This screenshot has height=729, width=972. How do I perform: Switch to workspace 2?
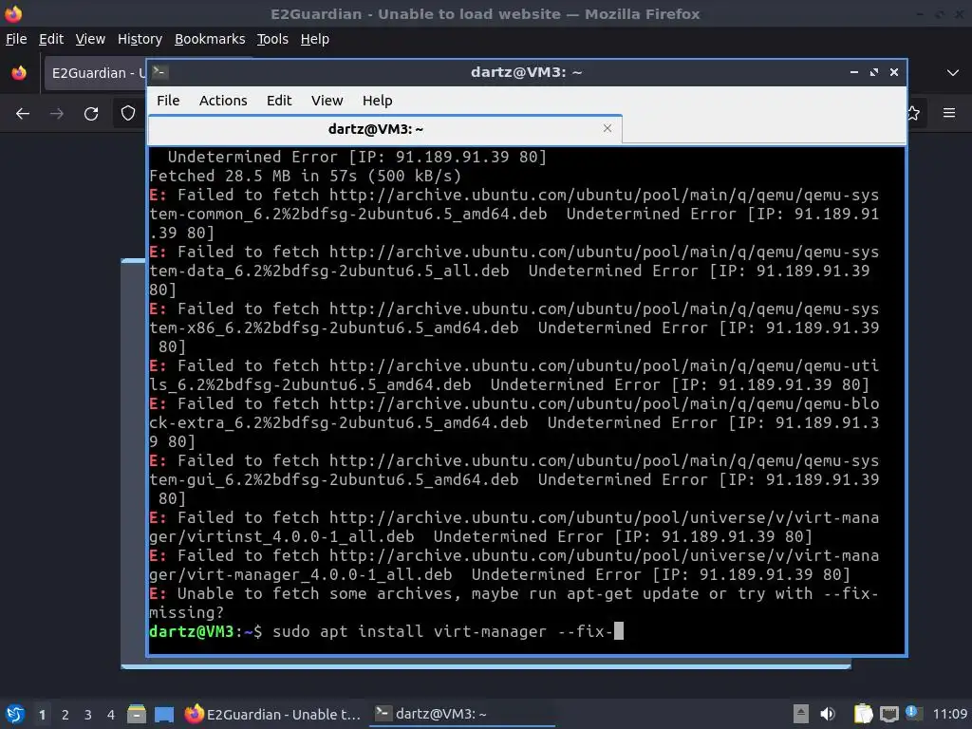coord(65,715)
